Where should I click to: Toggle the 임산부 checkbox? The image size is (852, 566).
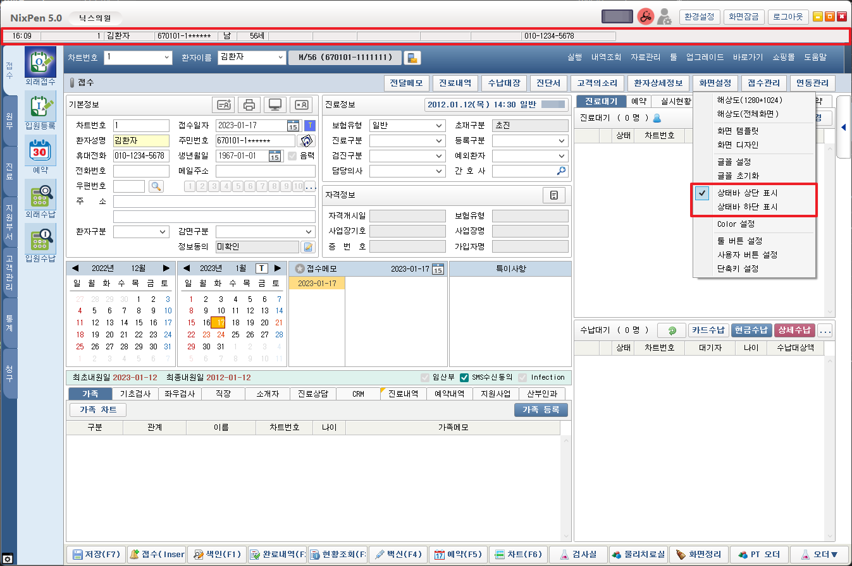426,378
